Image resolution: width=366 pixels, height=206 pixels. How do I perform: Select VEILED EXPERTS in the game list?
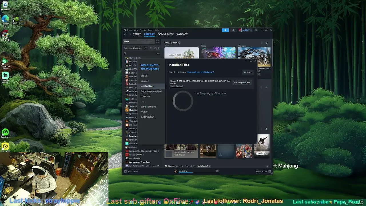(136, 155)
